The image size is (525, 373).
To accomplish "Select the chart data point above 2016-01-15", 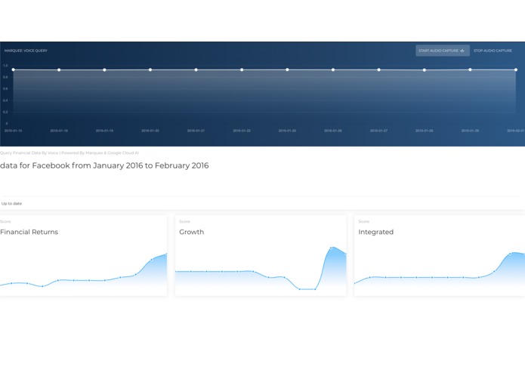I will (14, 69).
